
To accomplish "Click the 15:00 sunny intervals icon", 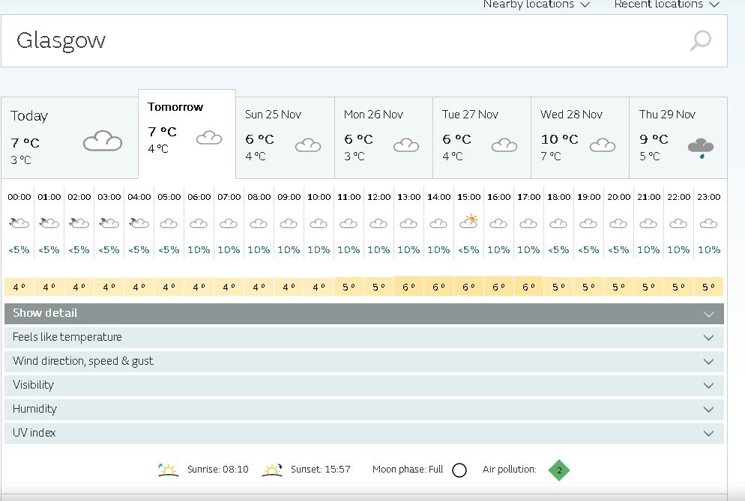I will [468, 222].
